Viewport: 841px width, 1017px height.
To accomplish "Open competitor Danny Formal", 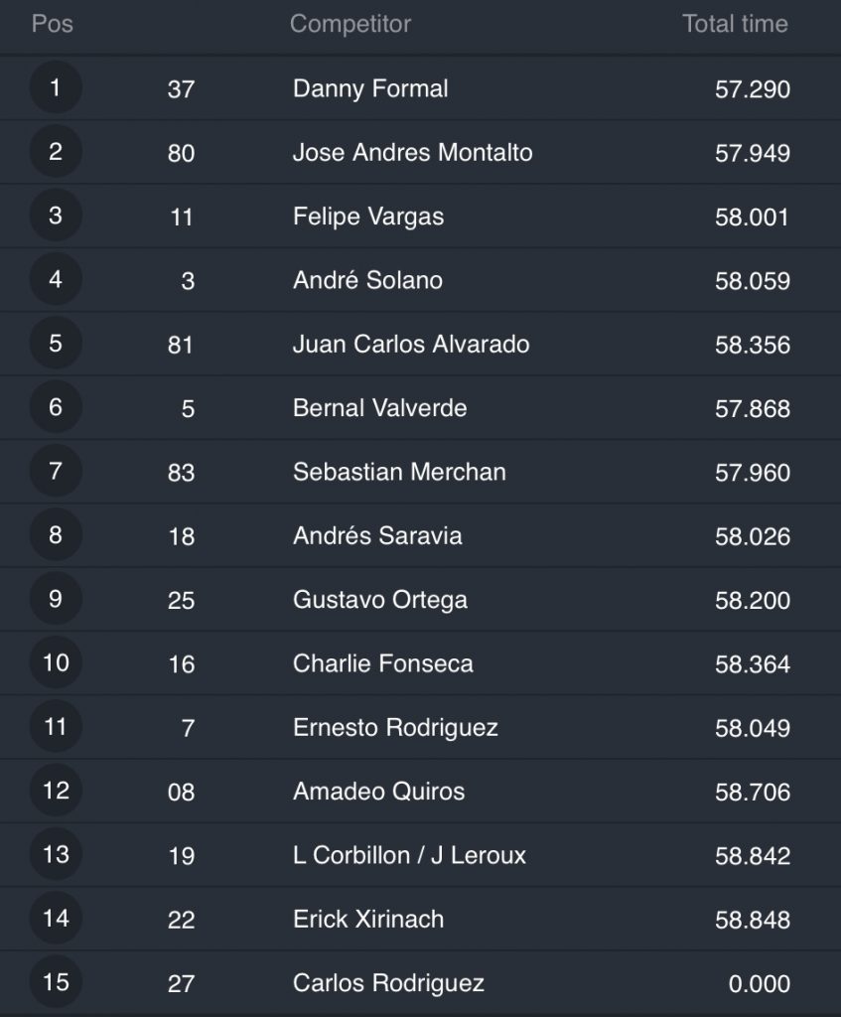I will pyautogui.click(x=370, y=88).
